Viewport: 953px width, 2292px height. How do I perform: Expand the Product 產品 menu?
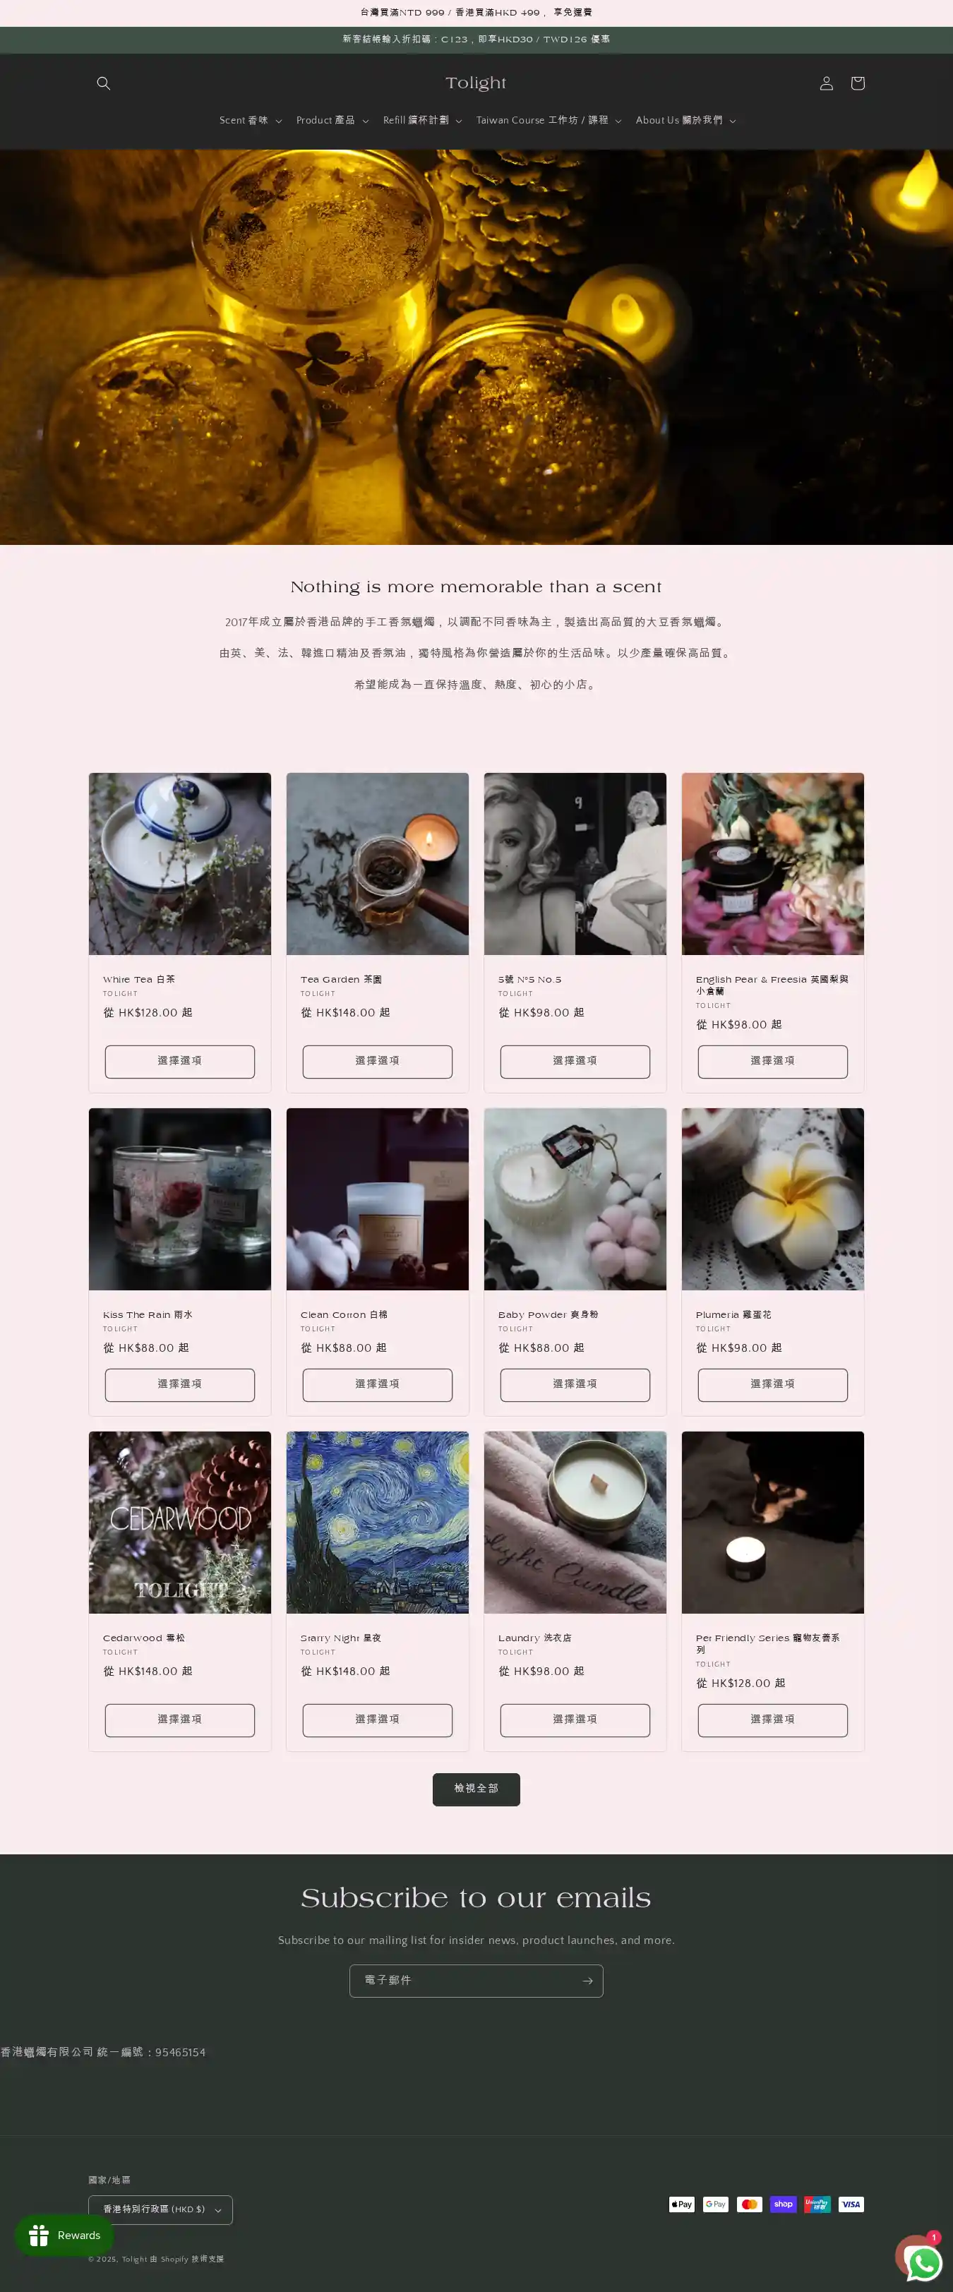(332, 120)
